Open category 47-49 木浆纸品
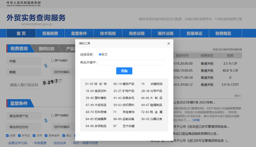 point(96,105)
